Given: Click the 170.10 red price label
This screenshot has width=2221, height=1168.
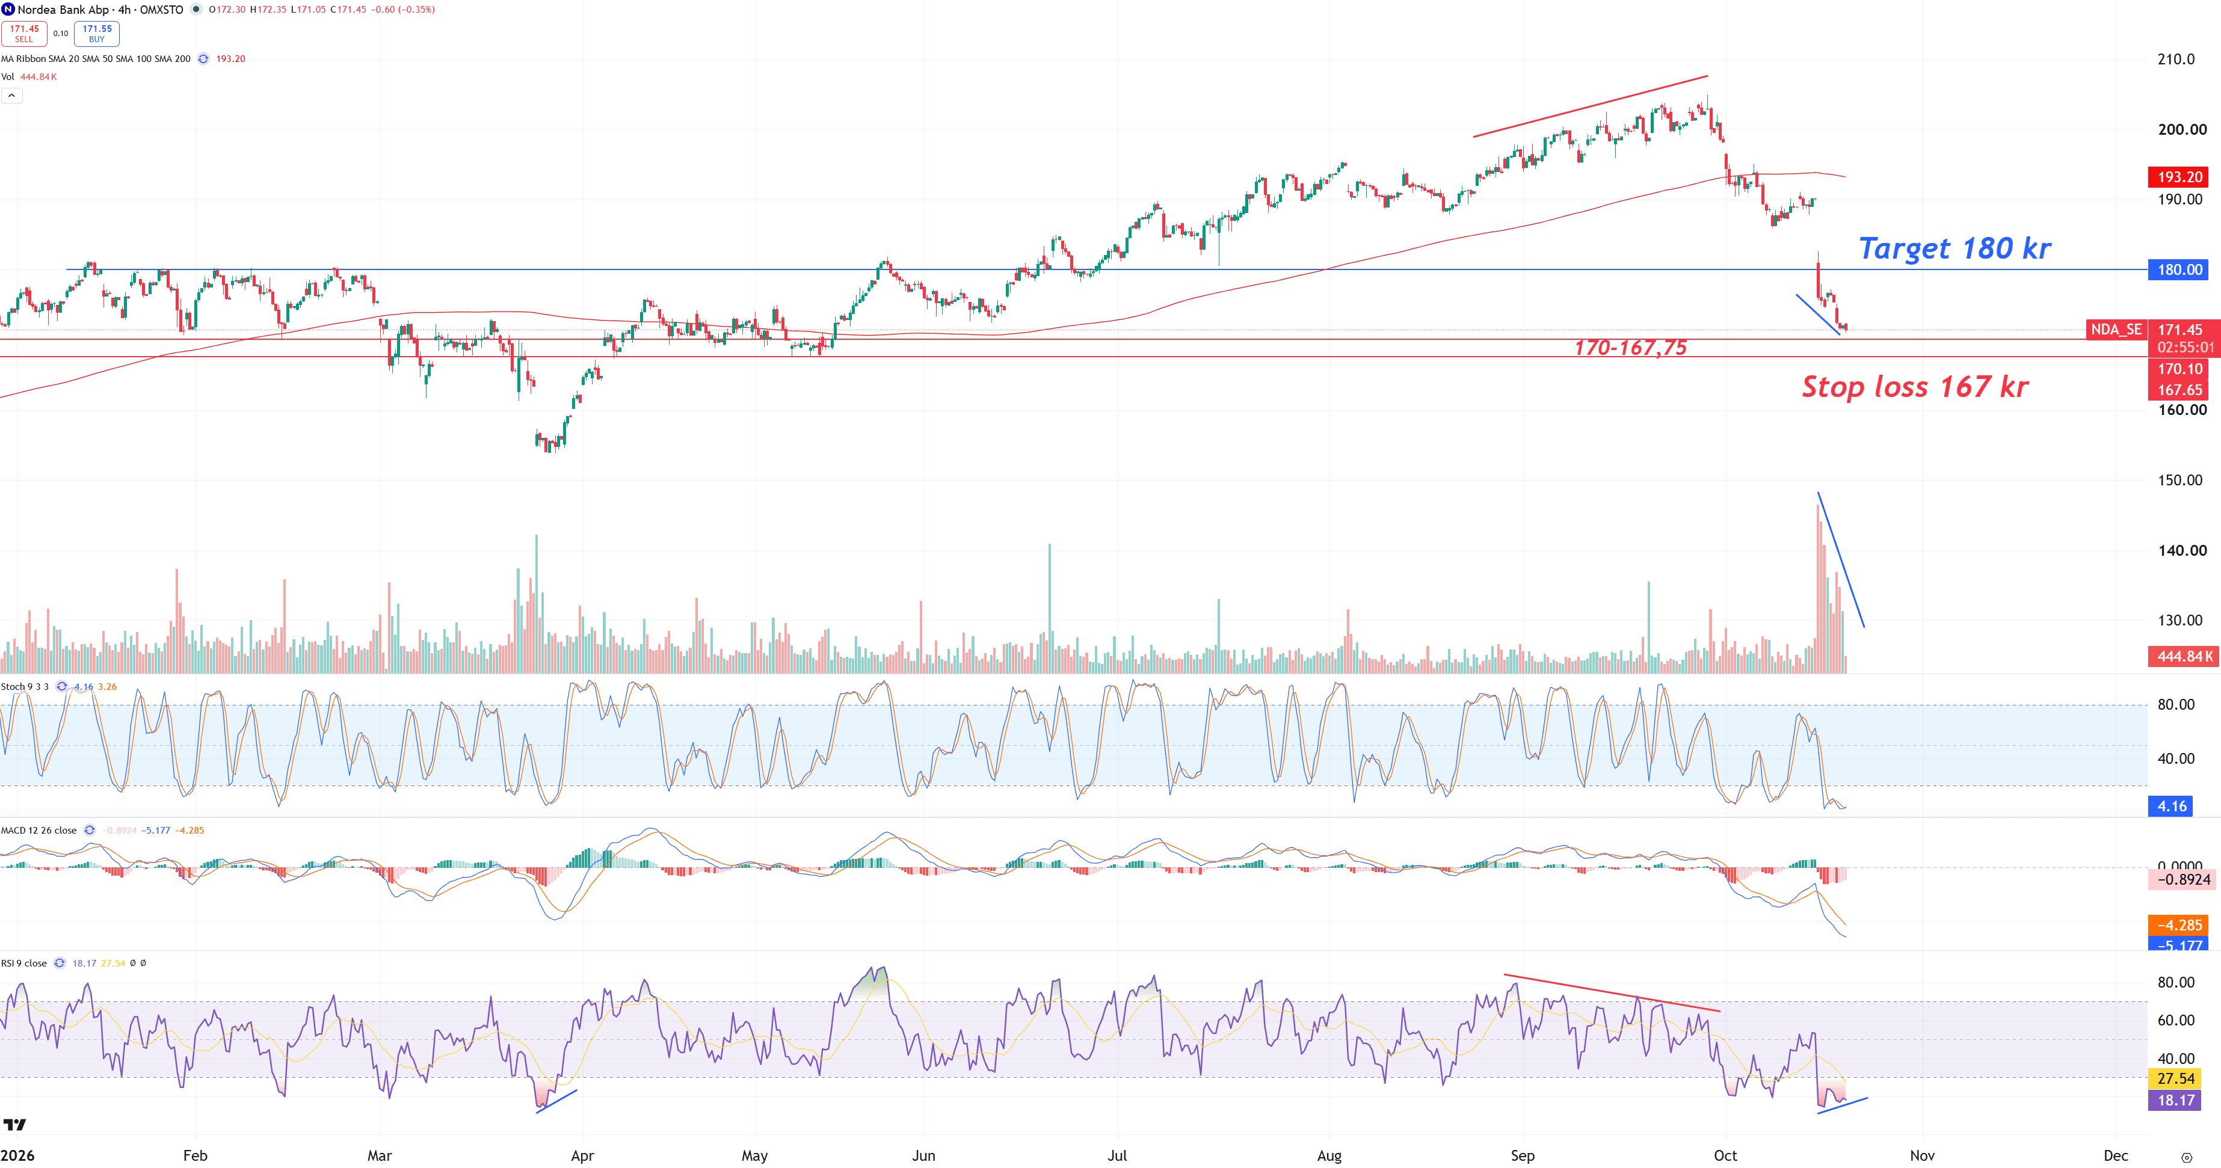Looking at the screenshot, I should click(x=2179, y=369).
